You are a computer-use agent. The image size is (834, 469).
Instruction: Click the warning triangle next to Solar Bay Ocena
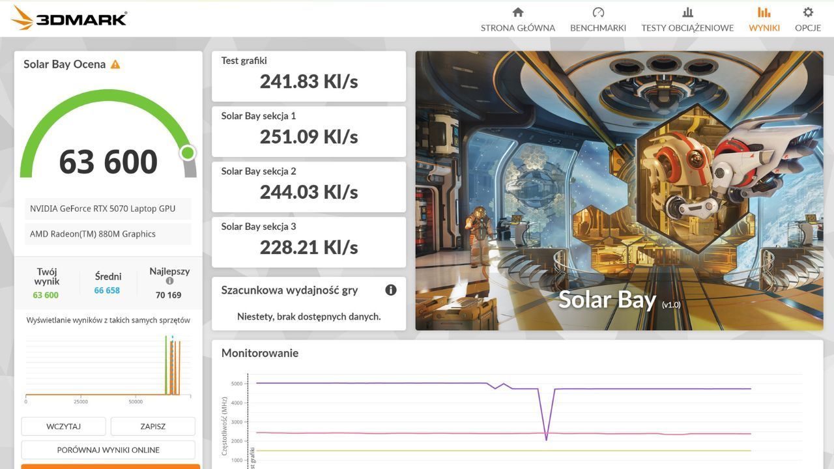(x=115, y=64)
